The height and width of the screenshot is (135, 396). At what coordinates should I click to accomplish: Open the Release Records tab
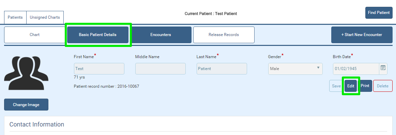click(x=224, y=35)
